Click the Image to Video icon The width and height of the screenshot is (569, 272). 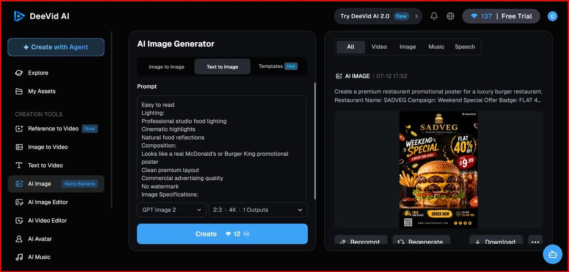19,147
